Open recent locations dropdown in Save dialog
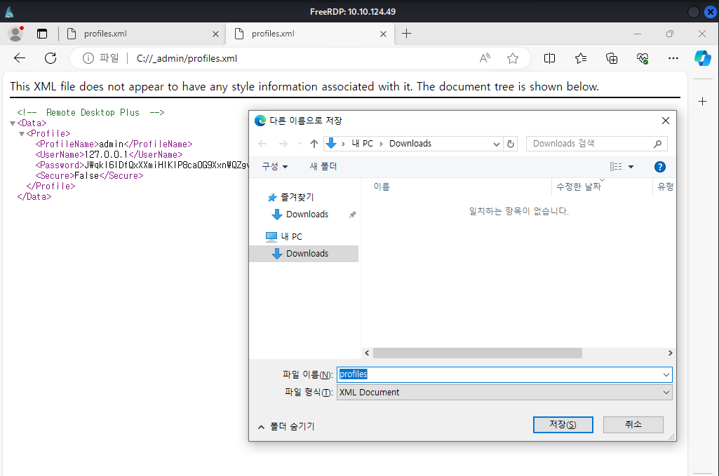The image size is (719, 476). pyautogui.click(x=300, y=144)
